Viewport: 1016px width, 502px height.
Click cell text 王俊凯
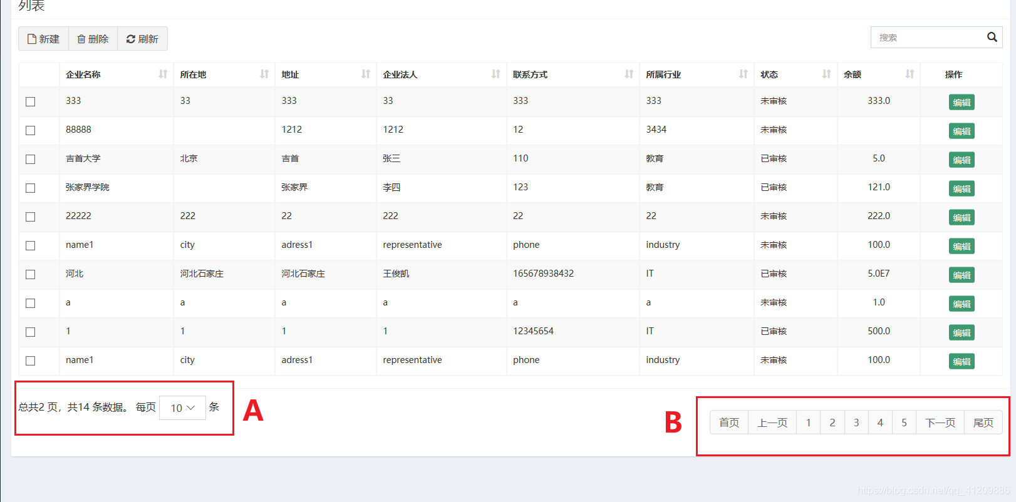click(396, 274)
